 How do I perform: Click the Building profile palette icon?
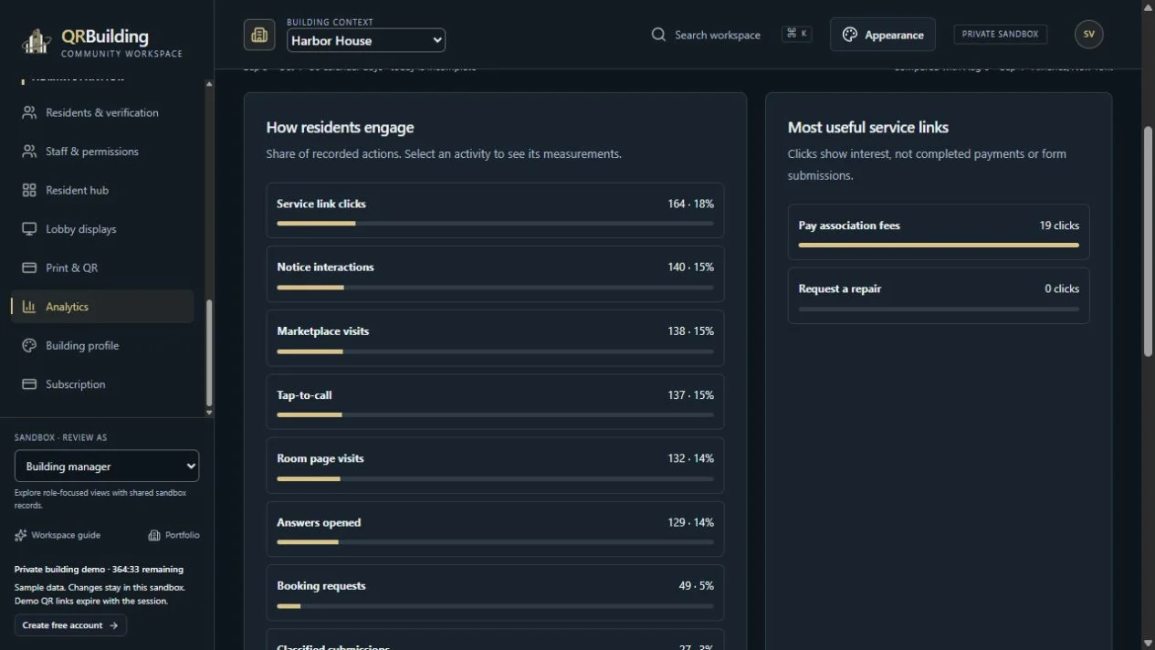[29, 345]
